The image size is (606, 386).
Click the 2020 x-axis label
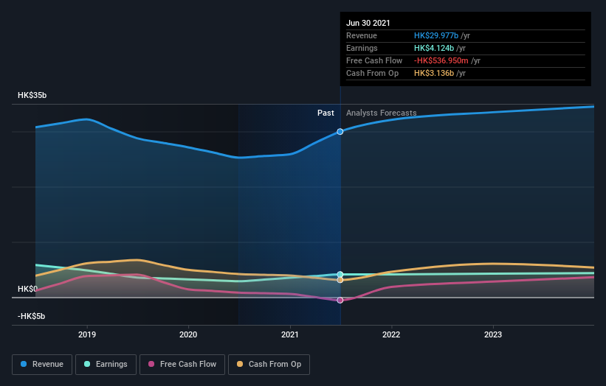[x=188, y=334]
